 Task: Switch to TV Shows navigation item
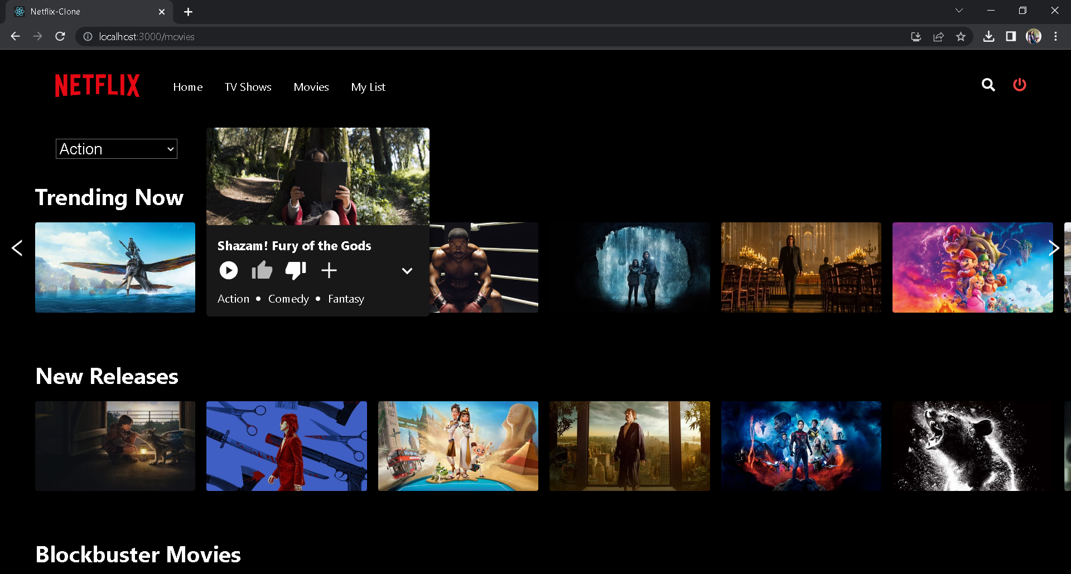pos(248,87)
